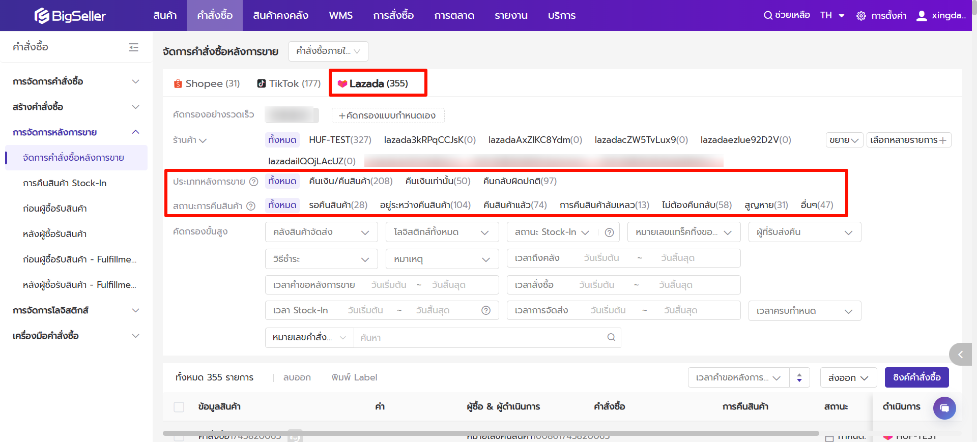Select the Lazada (355) tab
This screenshot has width=977, height=442.
pos(372,83)
